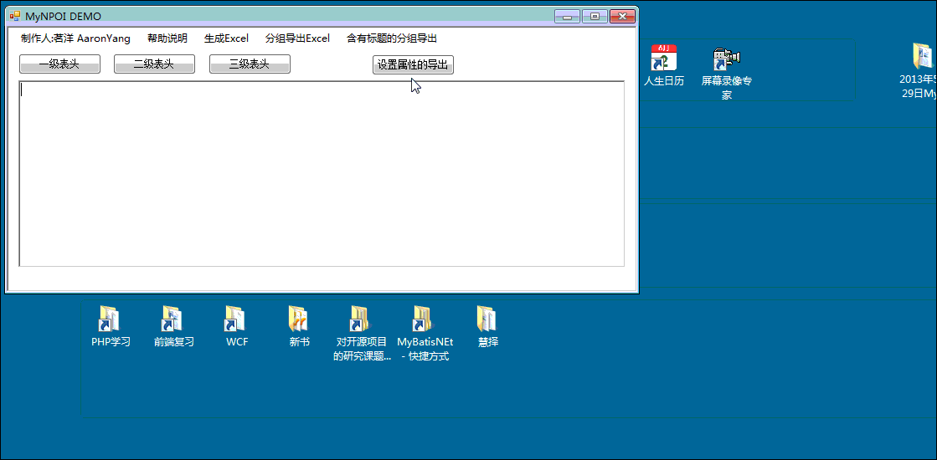This screenshot has width=937, height=460.
Task: Click the 设置属性的导出 button
Action: click(413, 65)
